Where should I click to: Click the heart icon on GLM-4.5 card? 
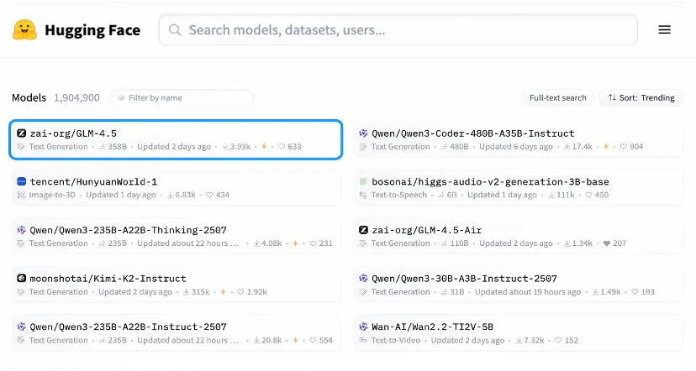[x=282, y=146]
